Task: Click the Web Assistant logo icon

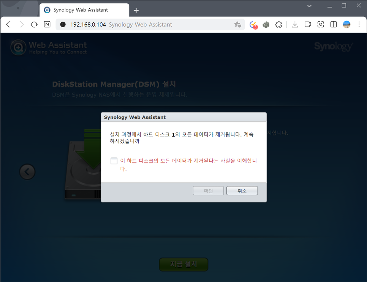Action: click(18, 47)
